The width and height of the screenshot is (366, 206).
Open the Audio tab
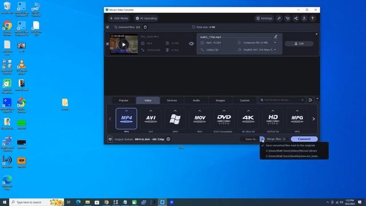coord(196,100)
